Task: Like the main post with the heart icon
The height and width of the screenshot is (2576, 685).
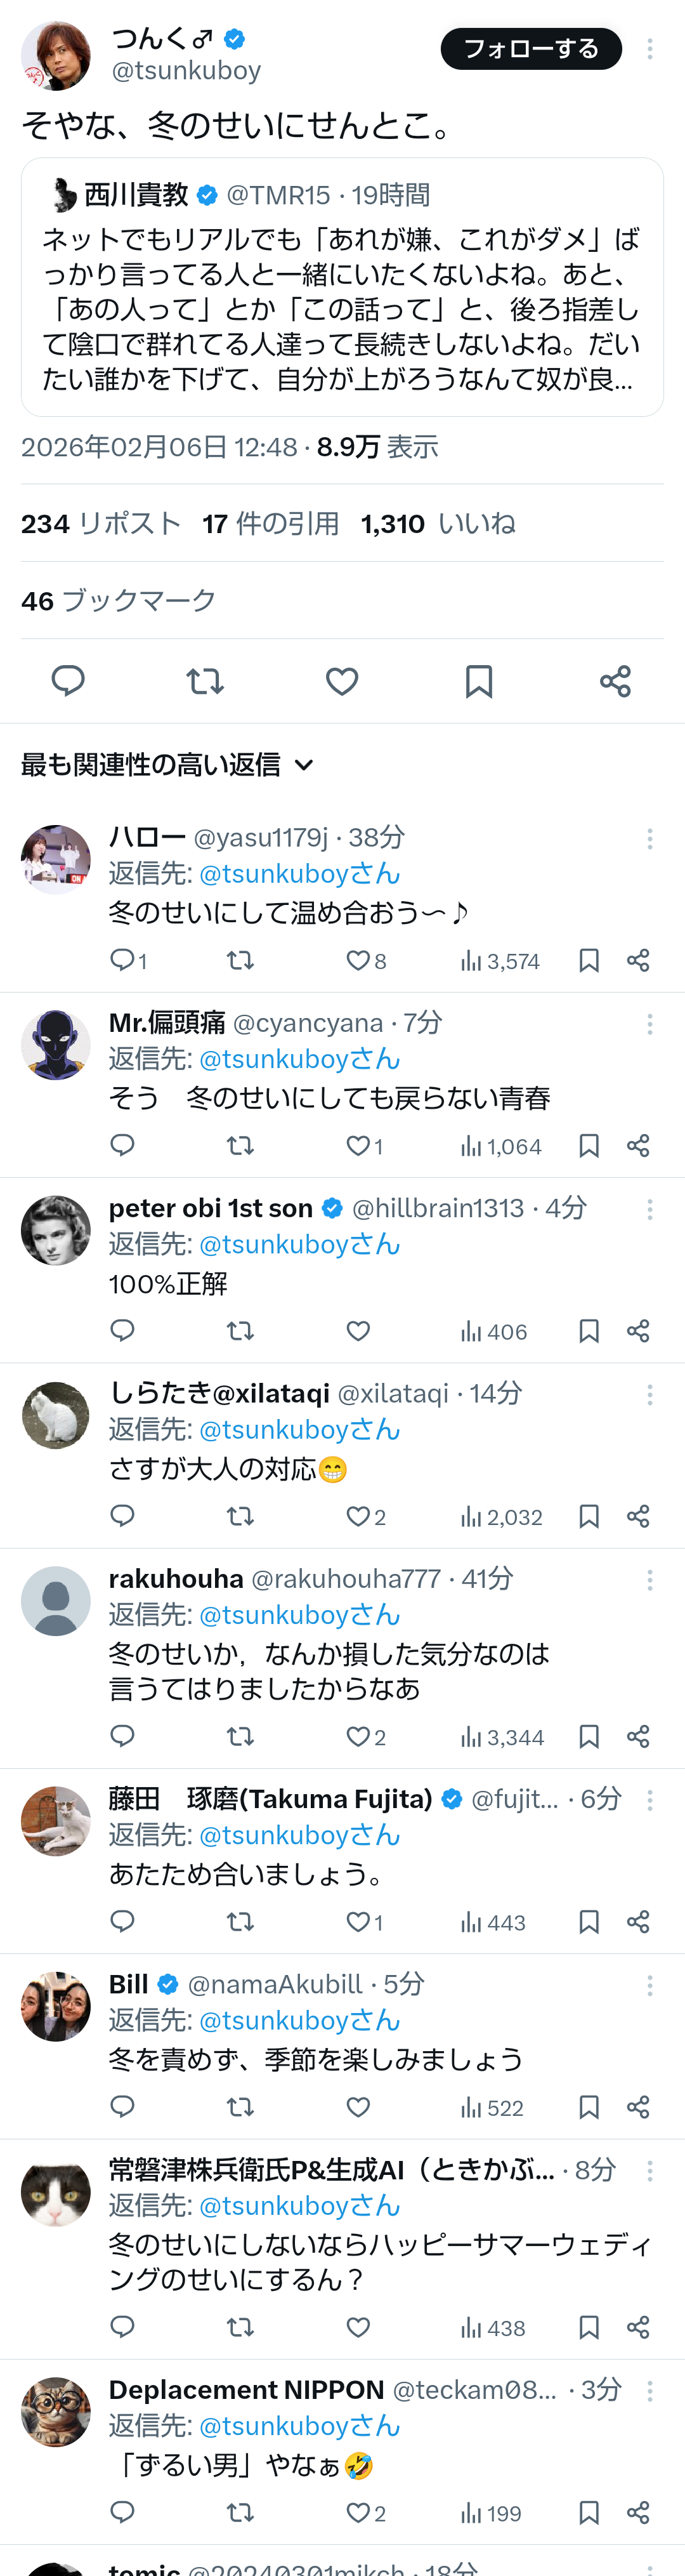Action: [342, 681]
